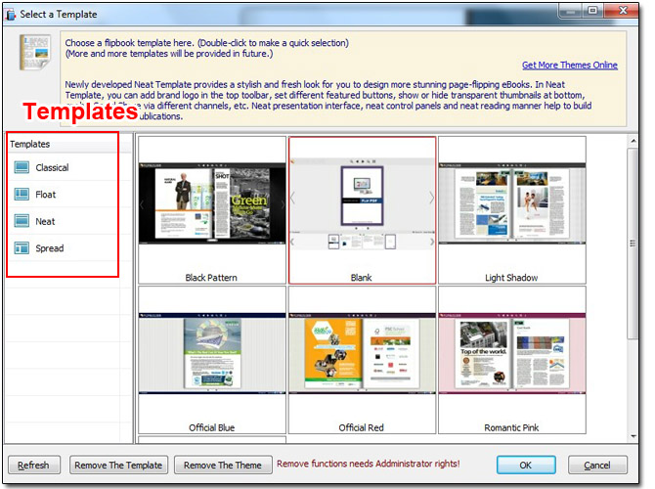The image size is (655, 489).
Task: Click scrollbar down arrow in theme list
Action: click(x=633, y=436)
